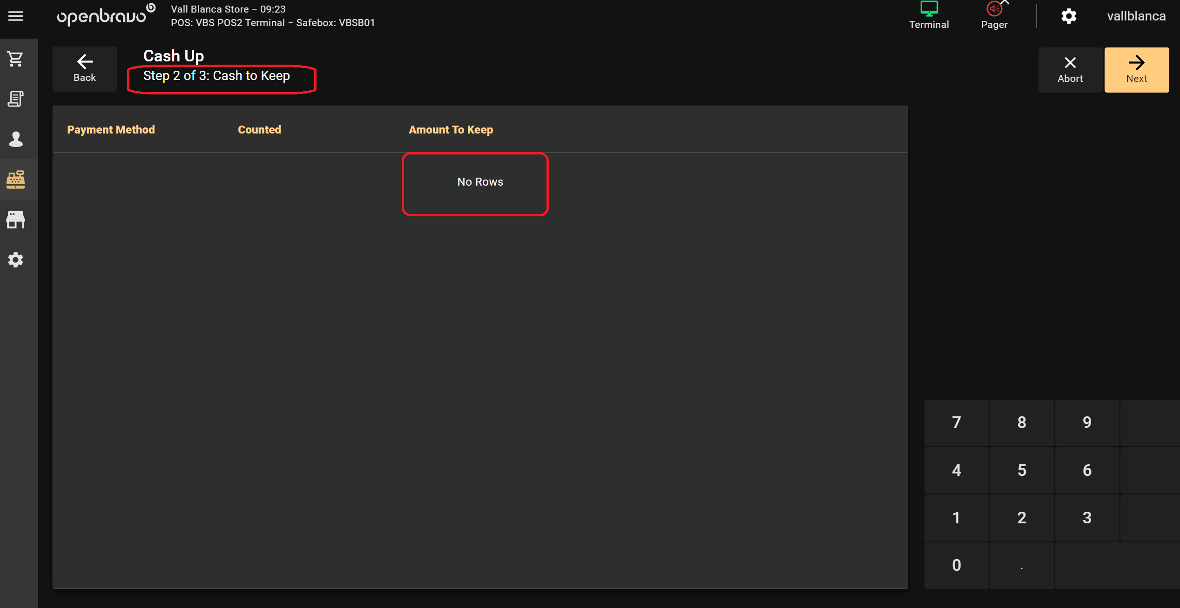Proceed with the Next button

point(1136,70)
